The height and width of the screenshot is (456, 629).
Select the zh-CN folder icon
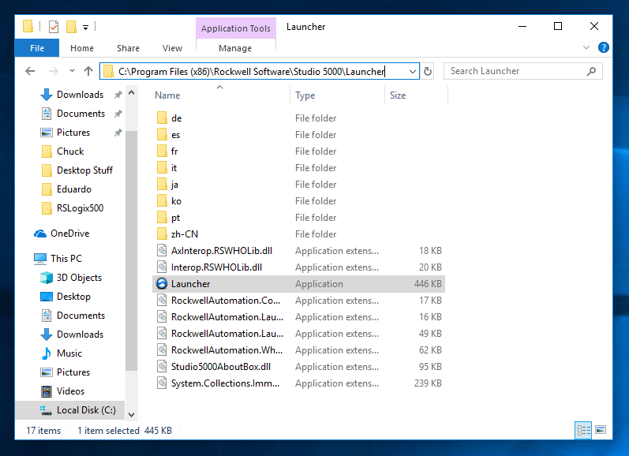coord(162,234)
